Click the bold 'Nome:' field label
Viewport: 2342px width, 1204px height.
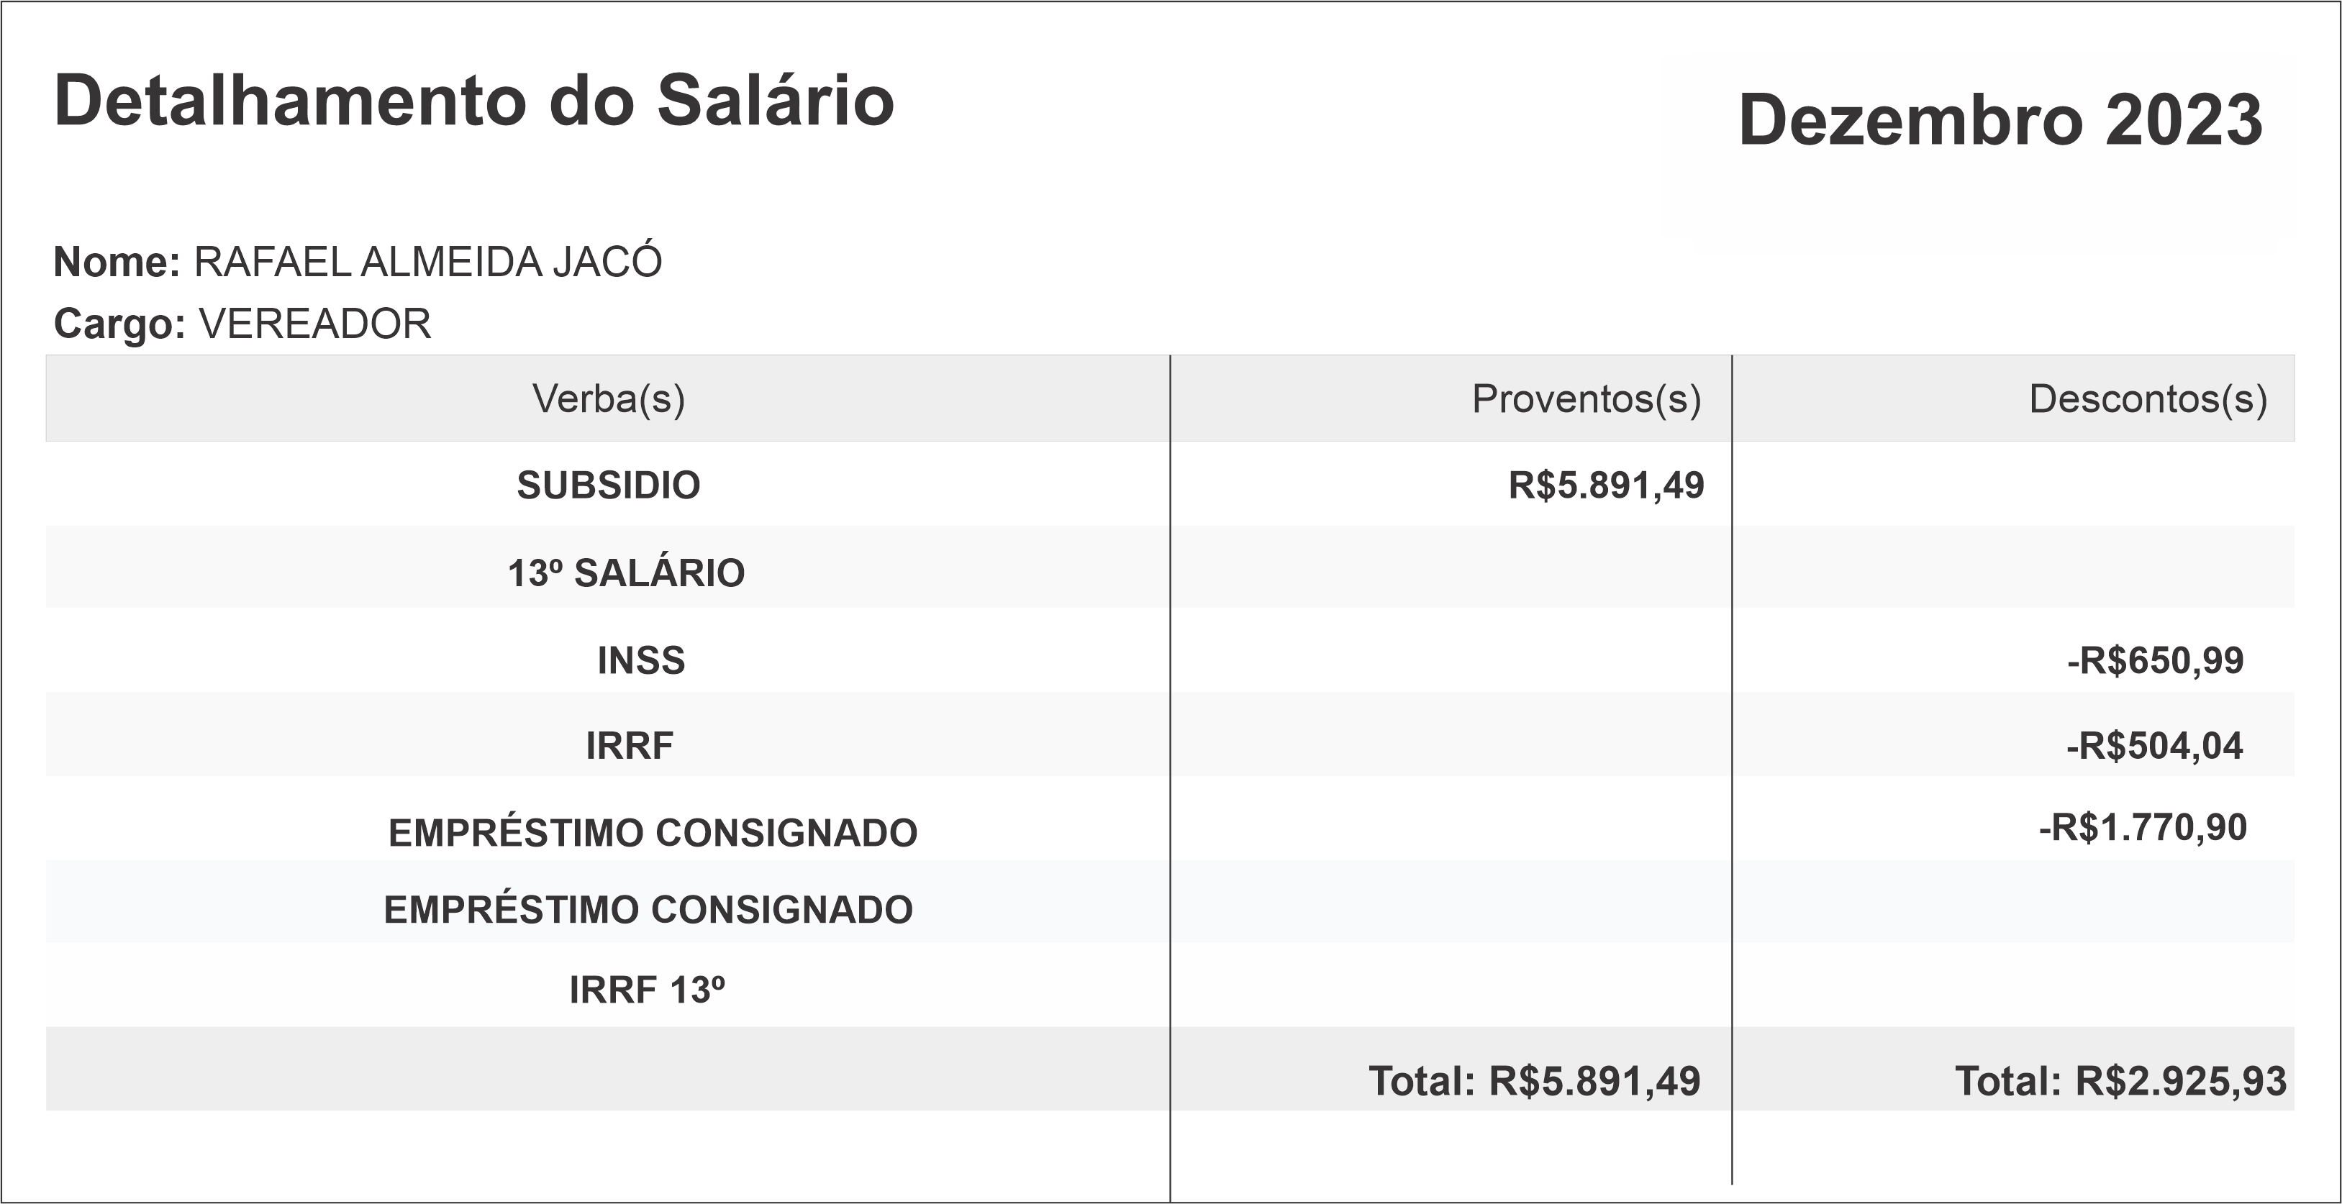pos(117,263)
